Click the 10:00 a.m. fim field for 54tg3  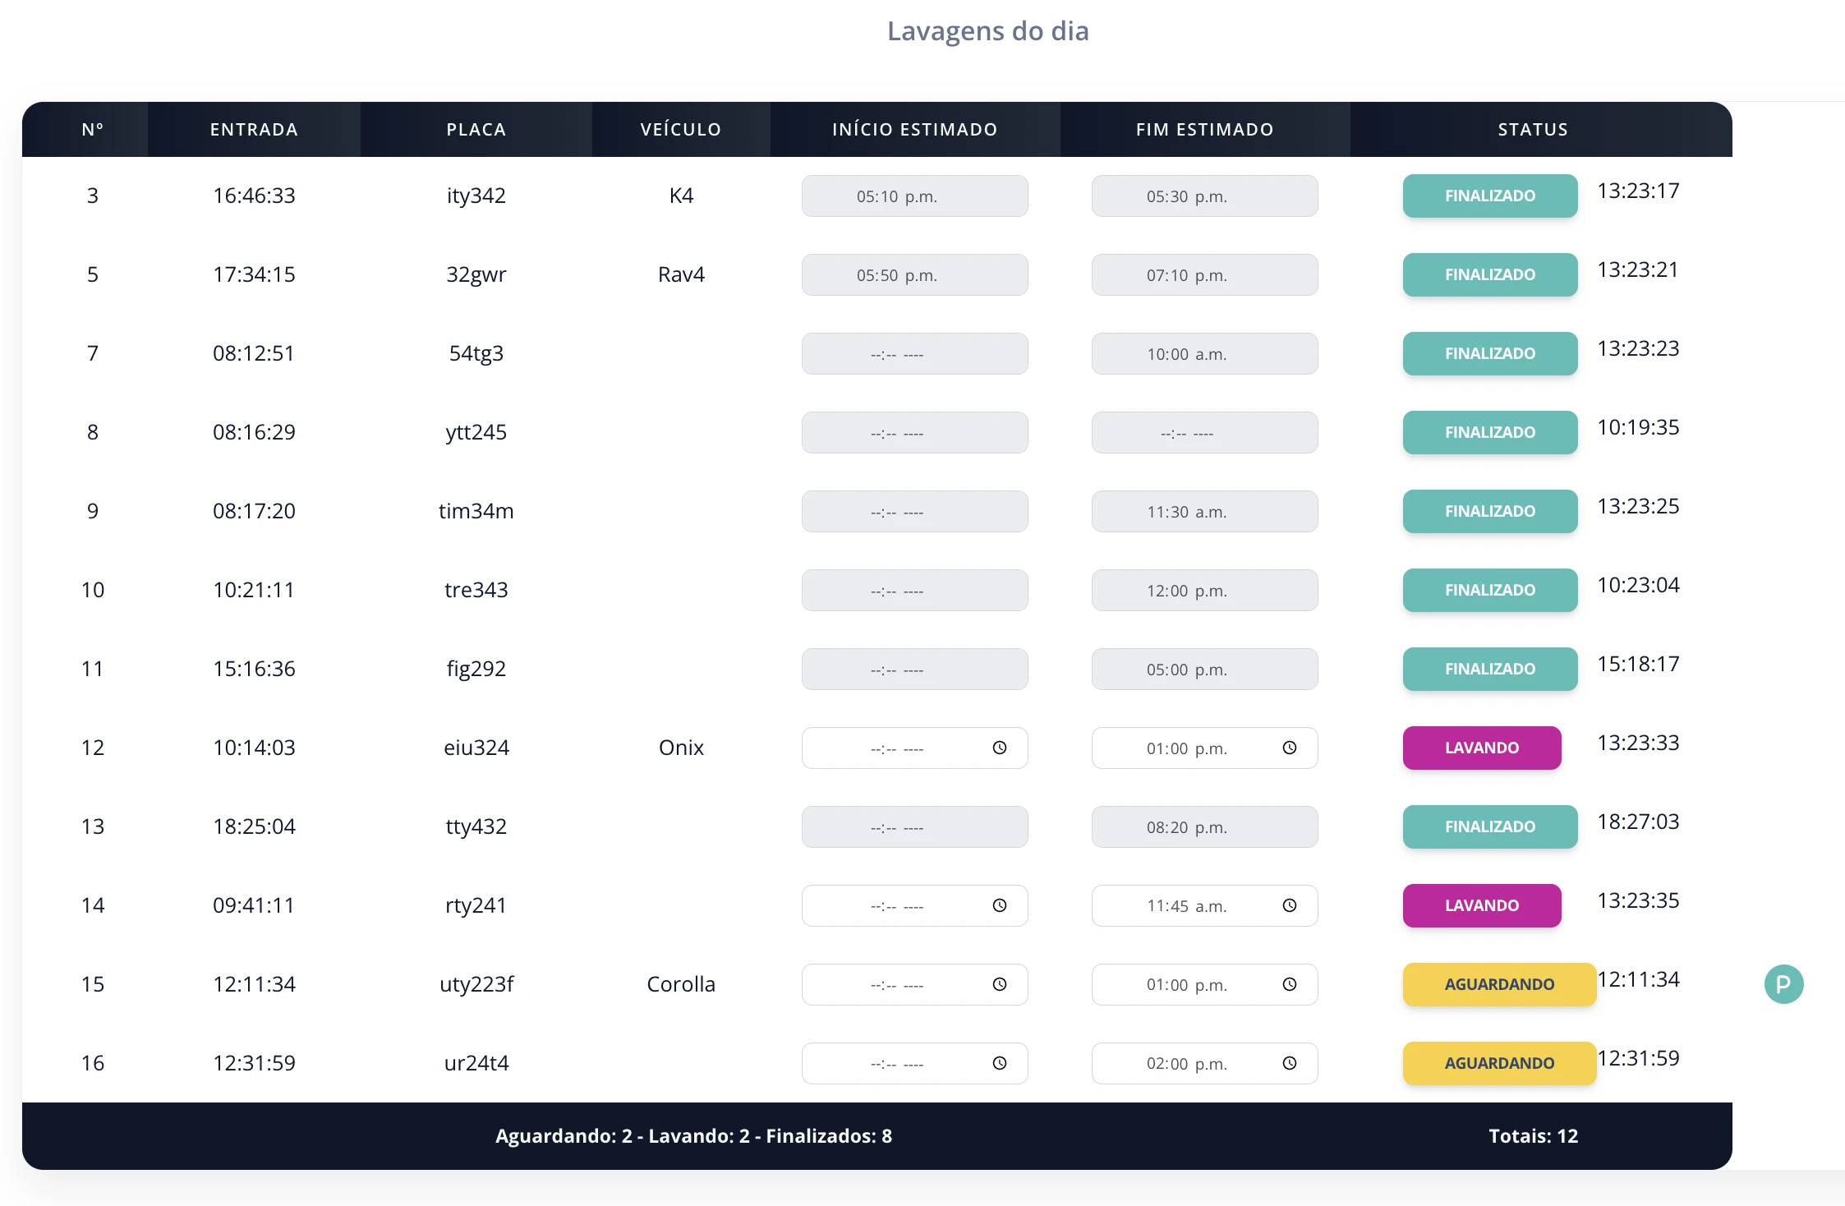tap(1204, 353)
